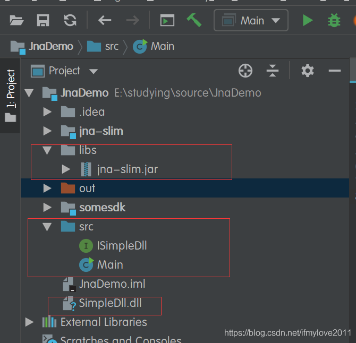Select the out folder row
Image resolution: width=356 pixels, height=343 pixels.
pyautogui.click(x=185, y=188)
